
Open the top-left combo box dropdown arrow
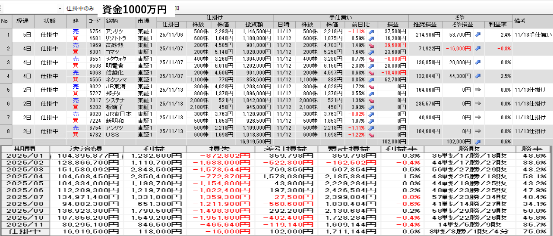tap(60, 9)
